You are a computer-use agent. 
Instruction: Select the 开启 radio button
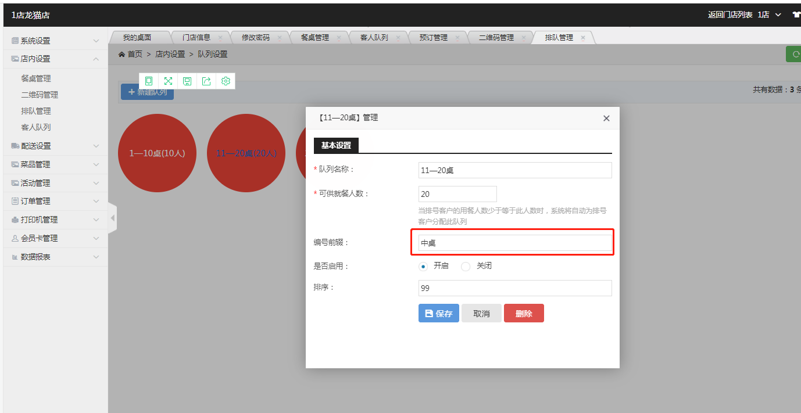point(423,267)
